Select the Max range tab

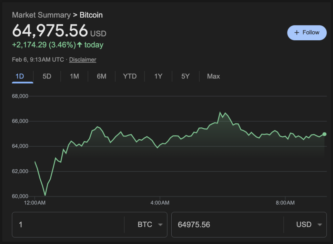coord(213,76)
